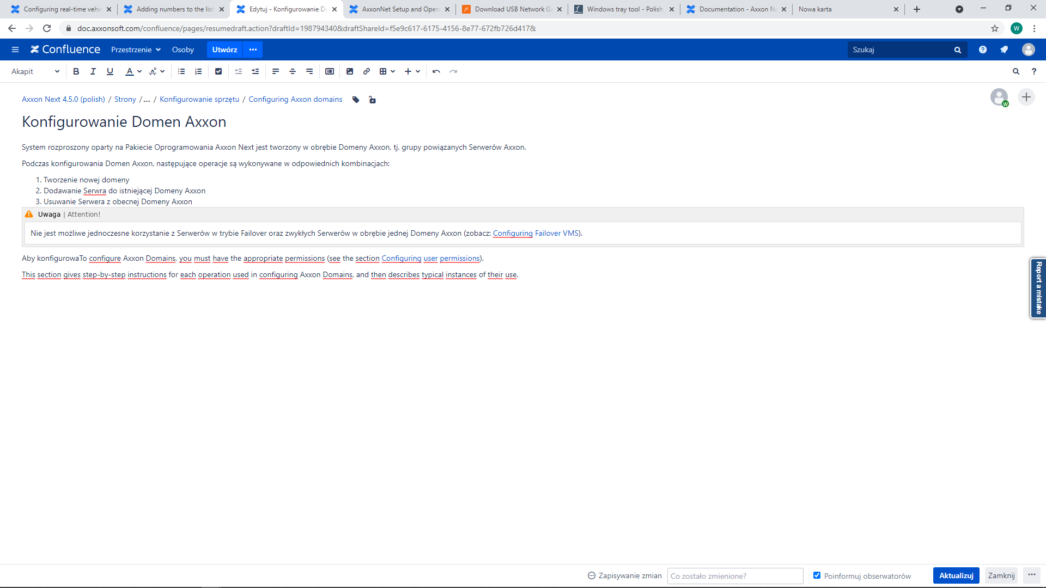The width and height of the screenshot is (1046, 588).
Task: Expand the Akapit paragraph style dropdown
Action: coord(35,71)
